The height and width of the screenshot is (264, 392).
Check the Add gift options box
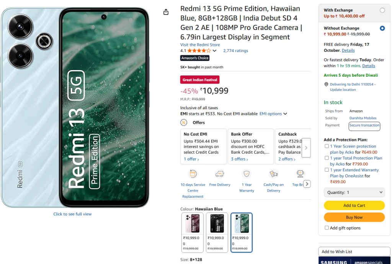[x=327, y=228]
